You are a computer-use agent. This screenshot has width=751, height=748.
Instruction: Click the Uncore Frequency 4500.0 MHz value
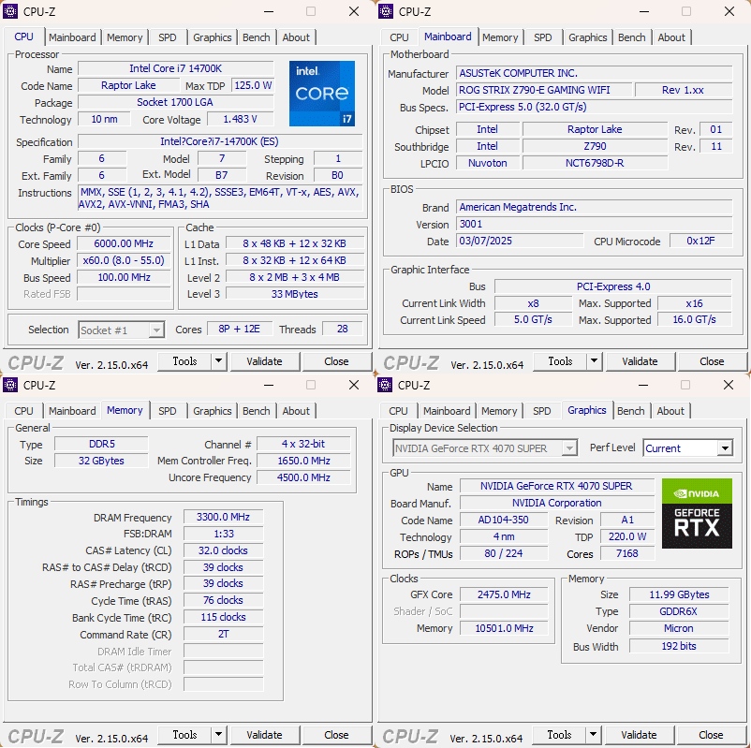tap(303, 477)
